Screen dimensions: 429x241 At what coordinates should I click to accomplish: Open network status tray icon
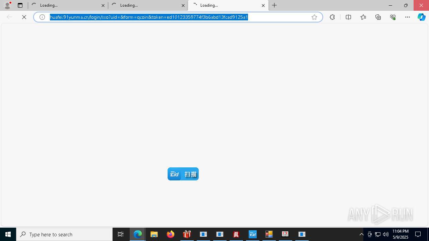(378, 234)
